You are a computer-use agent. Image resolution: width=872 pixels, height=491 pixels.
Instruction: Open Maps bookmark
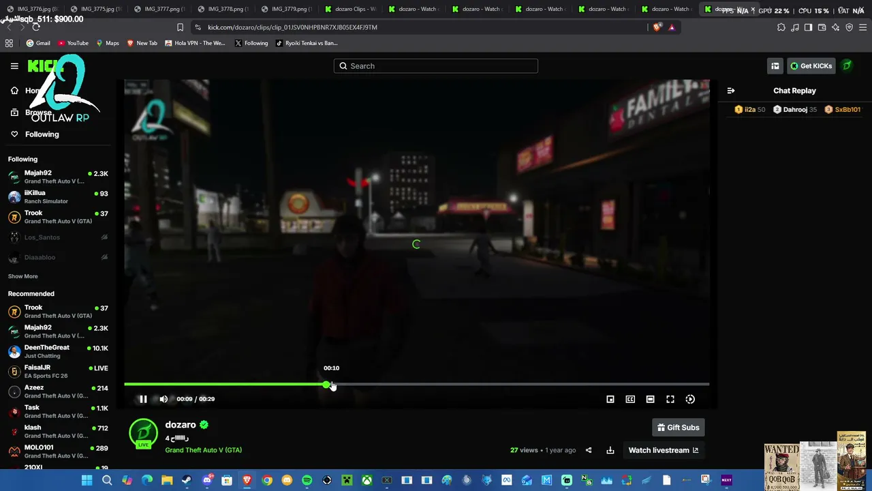point(108,43)
